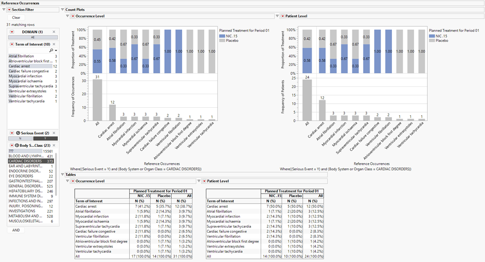Collapse Count Plots Occurrence Level section
Screen dimensions: 485x262
tap(68, 16)
